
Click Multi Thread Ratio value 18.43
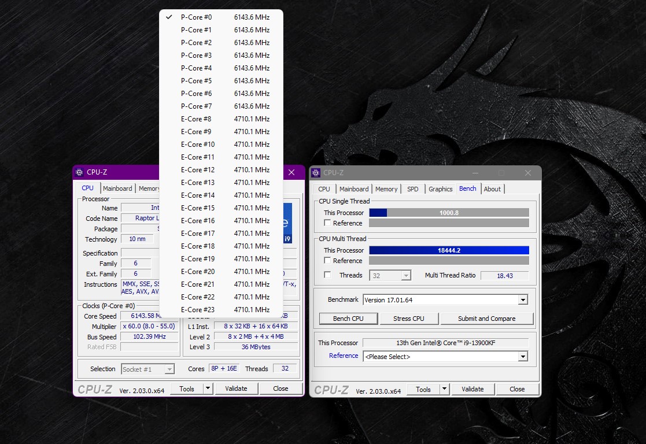(505, 276)
